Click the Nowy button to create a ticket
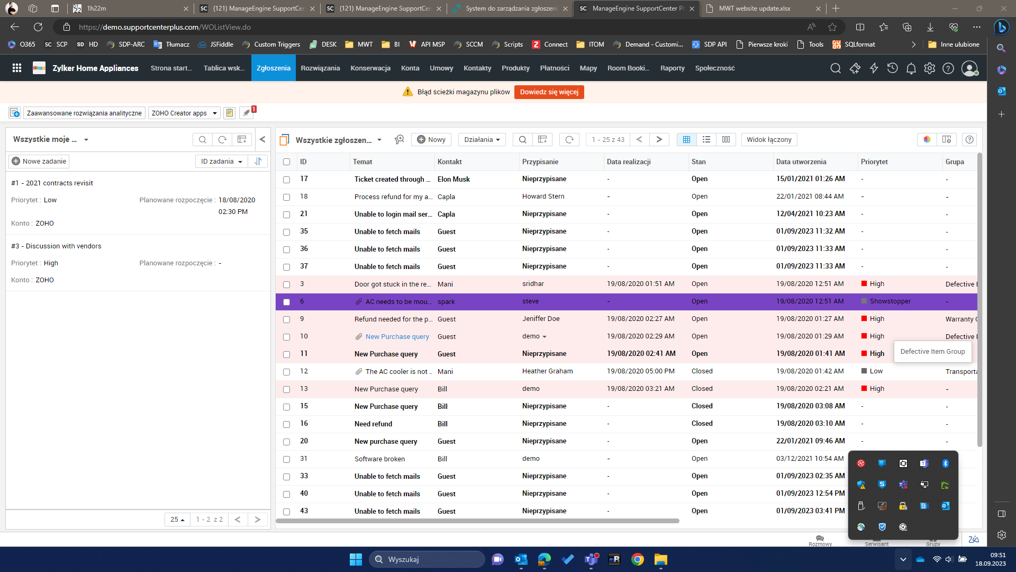Screen dimensions: 1016x572 (431, 139)
